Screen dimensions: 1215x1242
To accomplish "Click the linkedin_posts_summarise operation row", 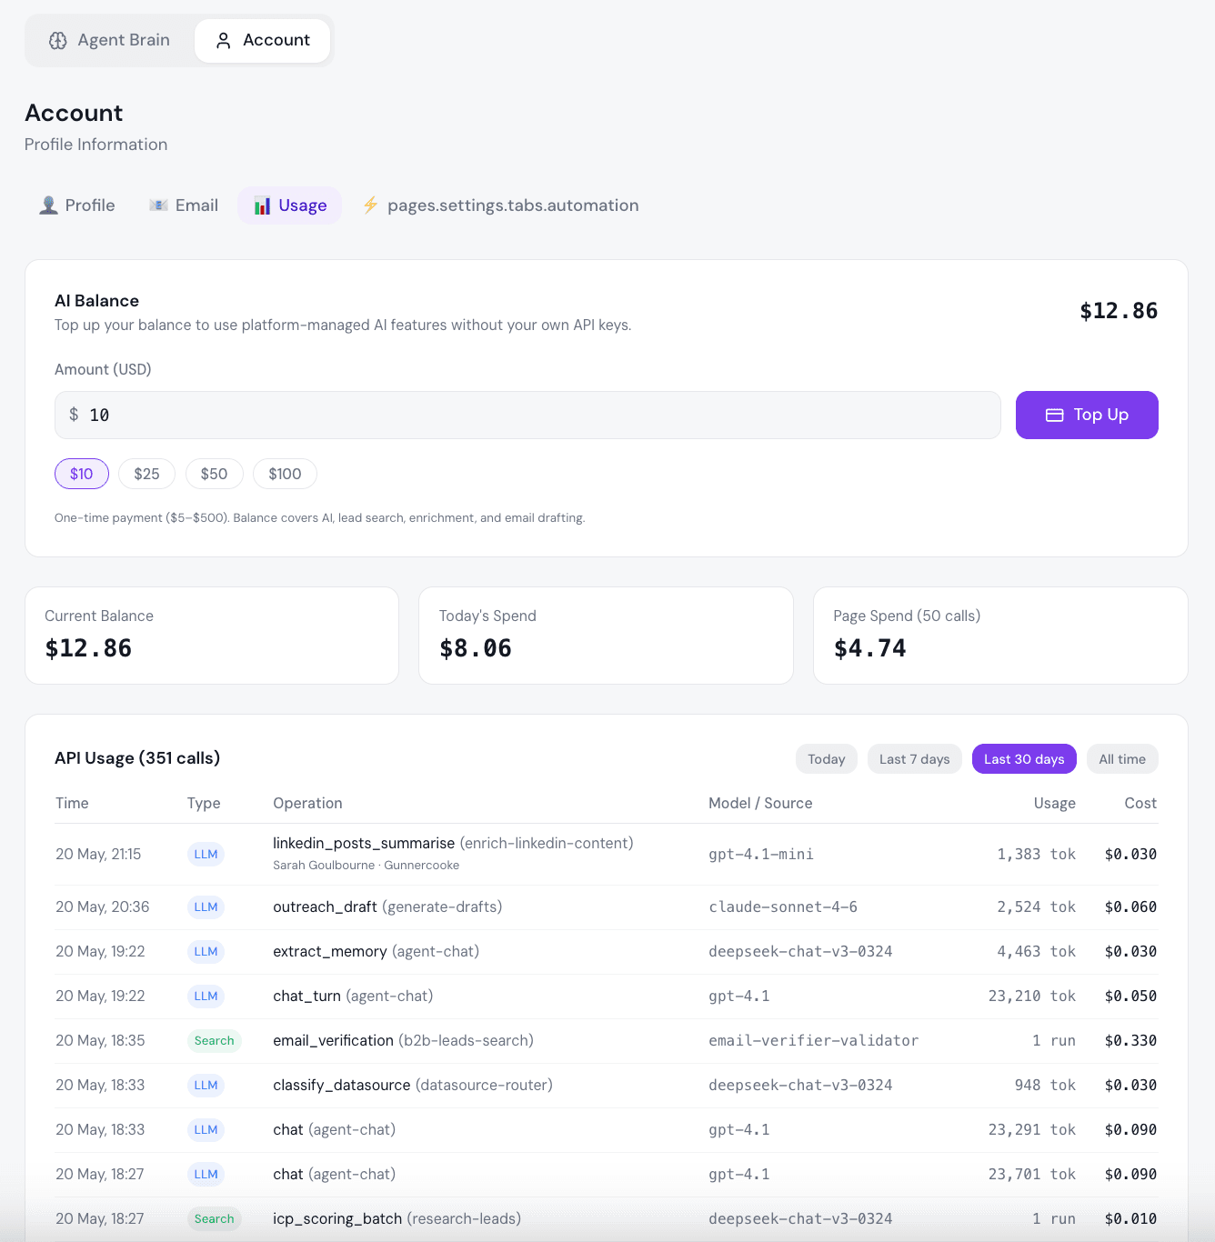I will pyautogui.click(x=606, y=854).
